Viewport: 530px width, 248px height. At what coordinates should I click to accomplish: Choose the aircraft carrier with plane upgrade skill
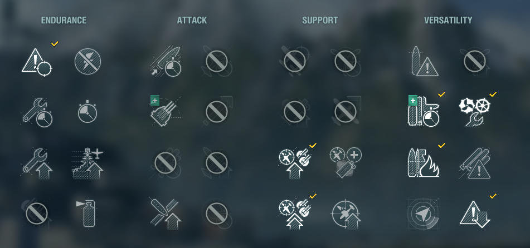click(x=87, y=163)
